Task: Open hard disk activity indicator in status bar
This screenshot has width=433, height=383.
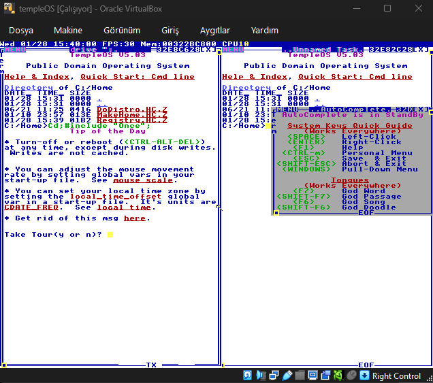Action: (247, 376)
